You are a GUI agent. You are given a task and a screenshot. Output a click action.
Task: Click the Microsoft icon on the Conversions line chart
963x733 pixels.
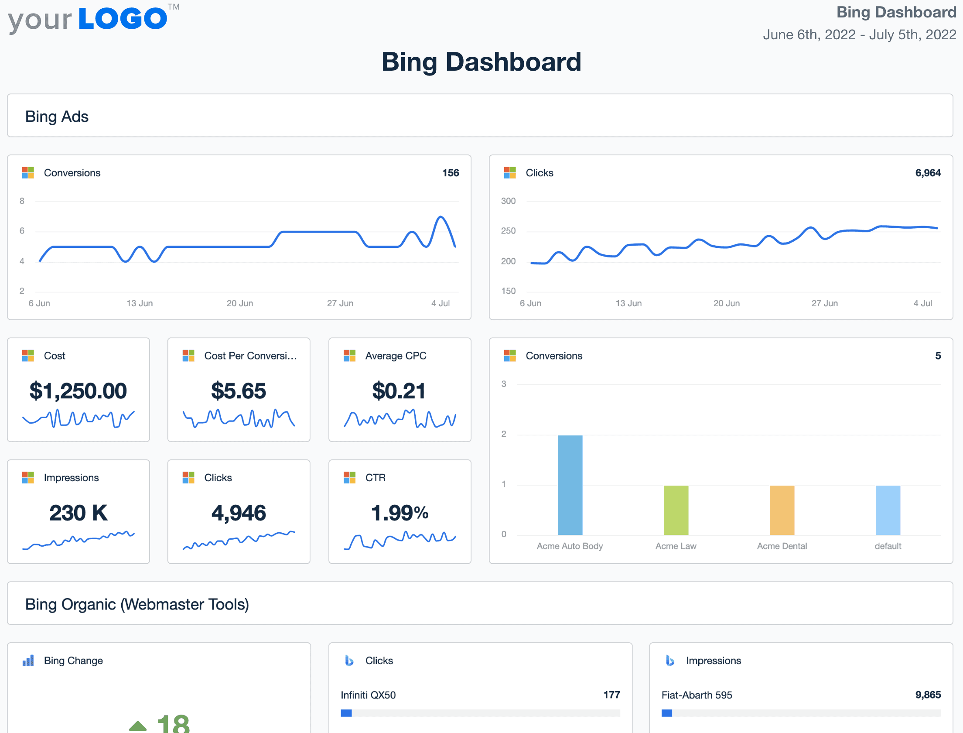[x=28, y=173]
